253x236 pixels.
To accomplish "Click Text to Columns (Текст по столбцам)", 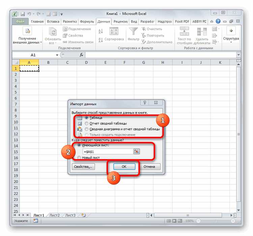I will [x=184, y=36].
